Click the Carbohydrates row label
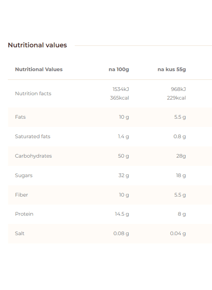Viewport: 212px width, 290px height. tap(33, 156)
